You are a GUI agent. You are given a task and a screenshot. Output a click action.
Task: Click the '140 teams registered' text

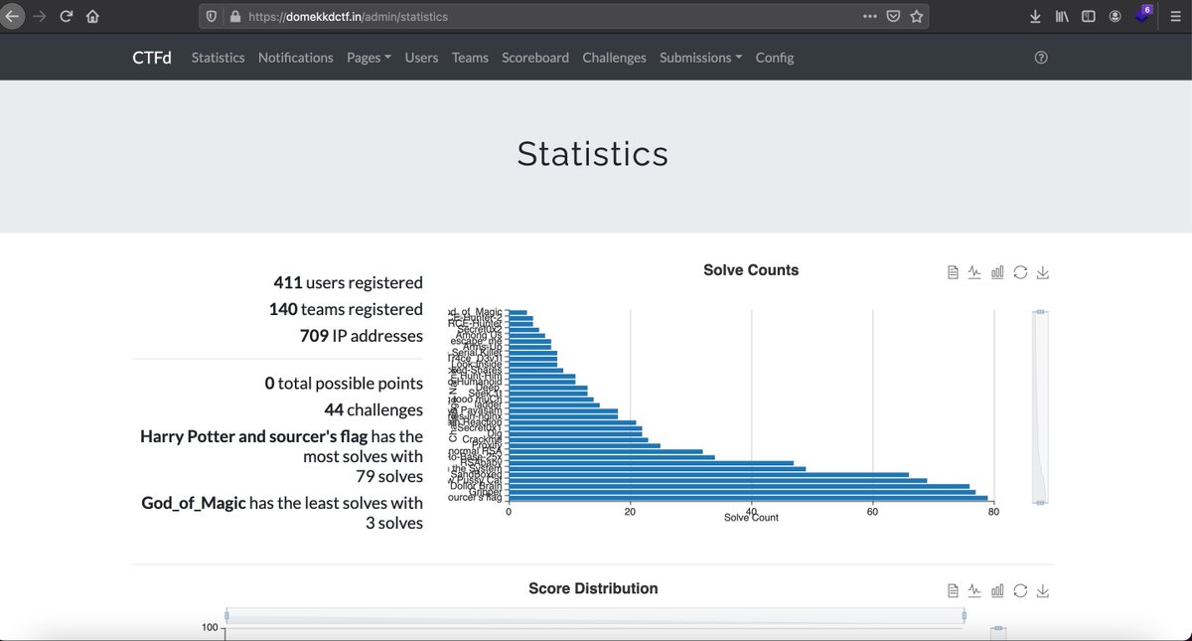coord(346,309)
